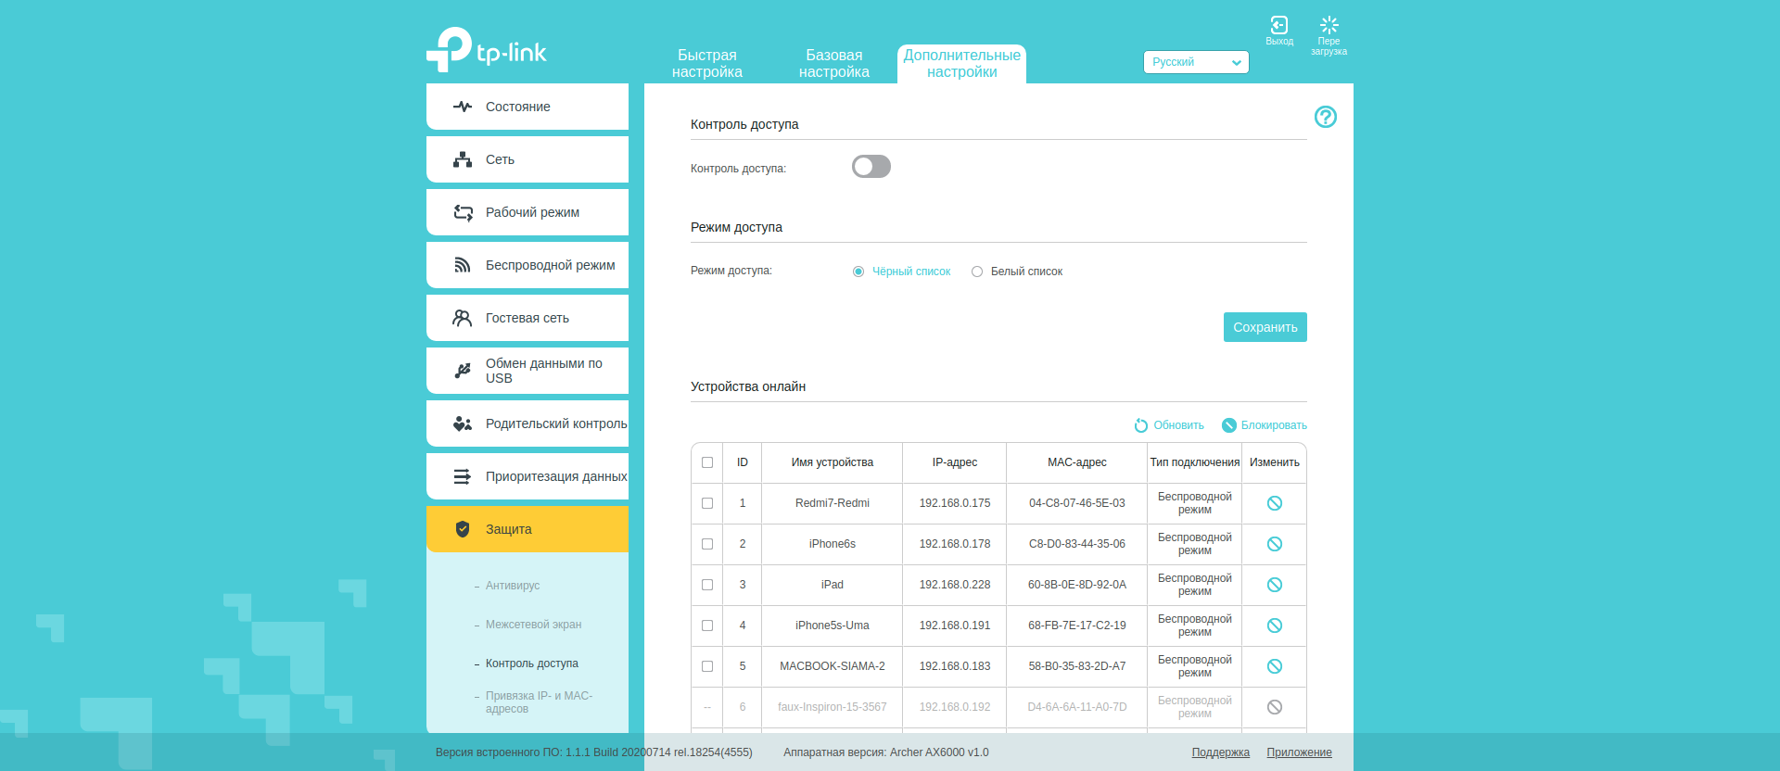Select the Белый список radio button
1780x771 pixels.
coord(977,272)
